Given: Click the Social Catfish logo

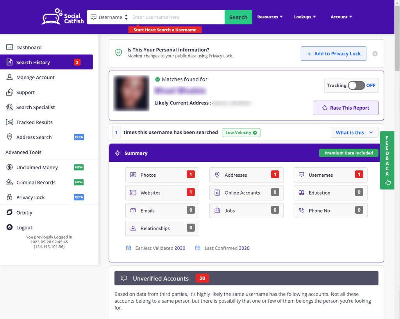Looking at the screenshot, I should click(63, 17).
